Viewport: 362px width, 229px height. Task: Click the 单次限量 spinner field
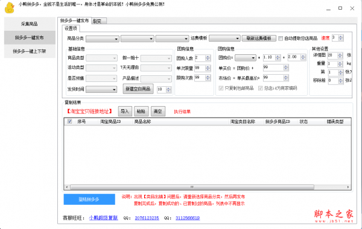coord(203,68)
